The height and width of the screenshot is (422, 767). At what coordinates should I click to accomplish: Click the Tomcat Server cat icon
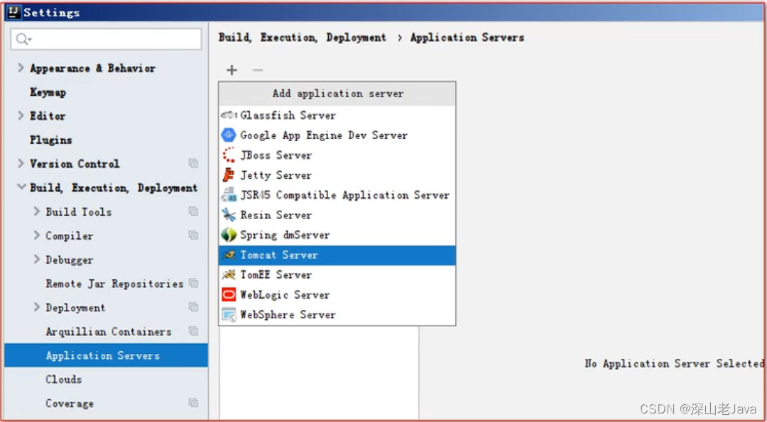point(229,255)
